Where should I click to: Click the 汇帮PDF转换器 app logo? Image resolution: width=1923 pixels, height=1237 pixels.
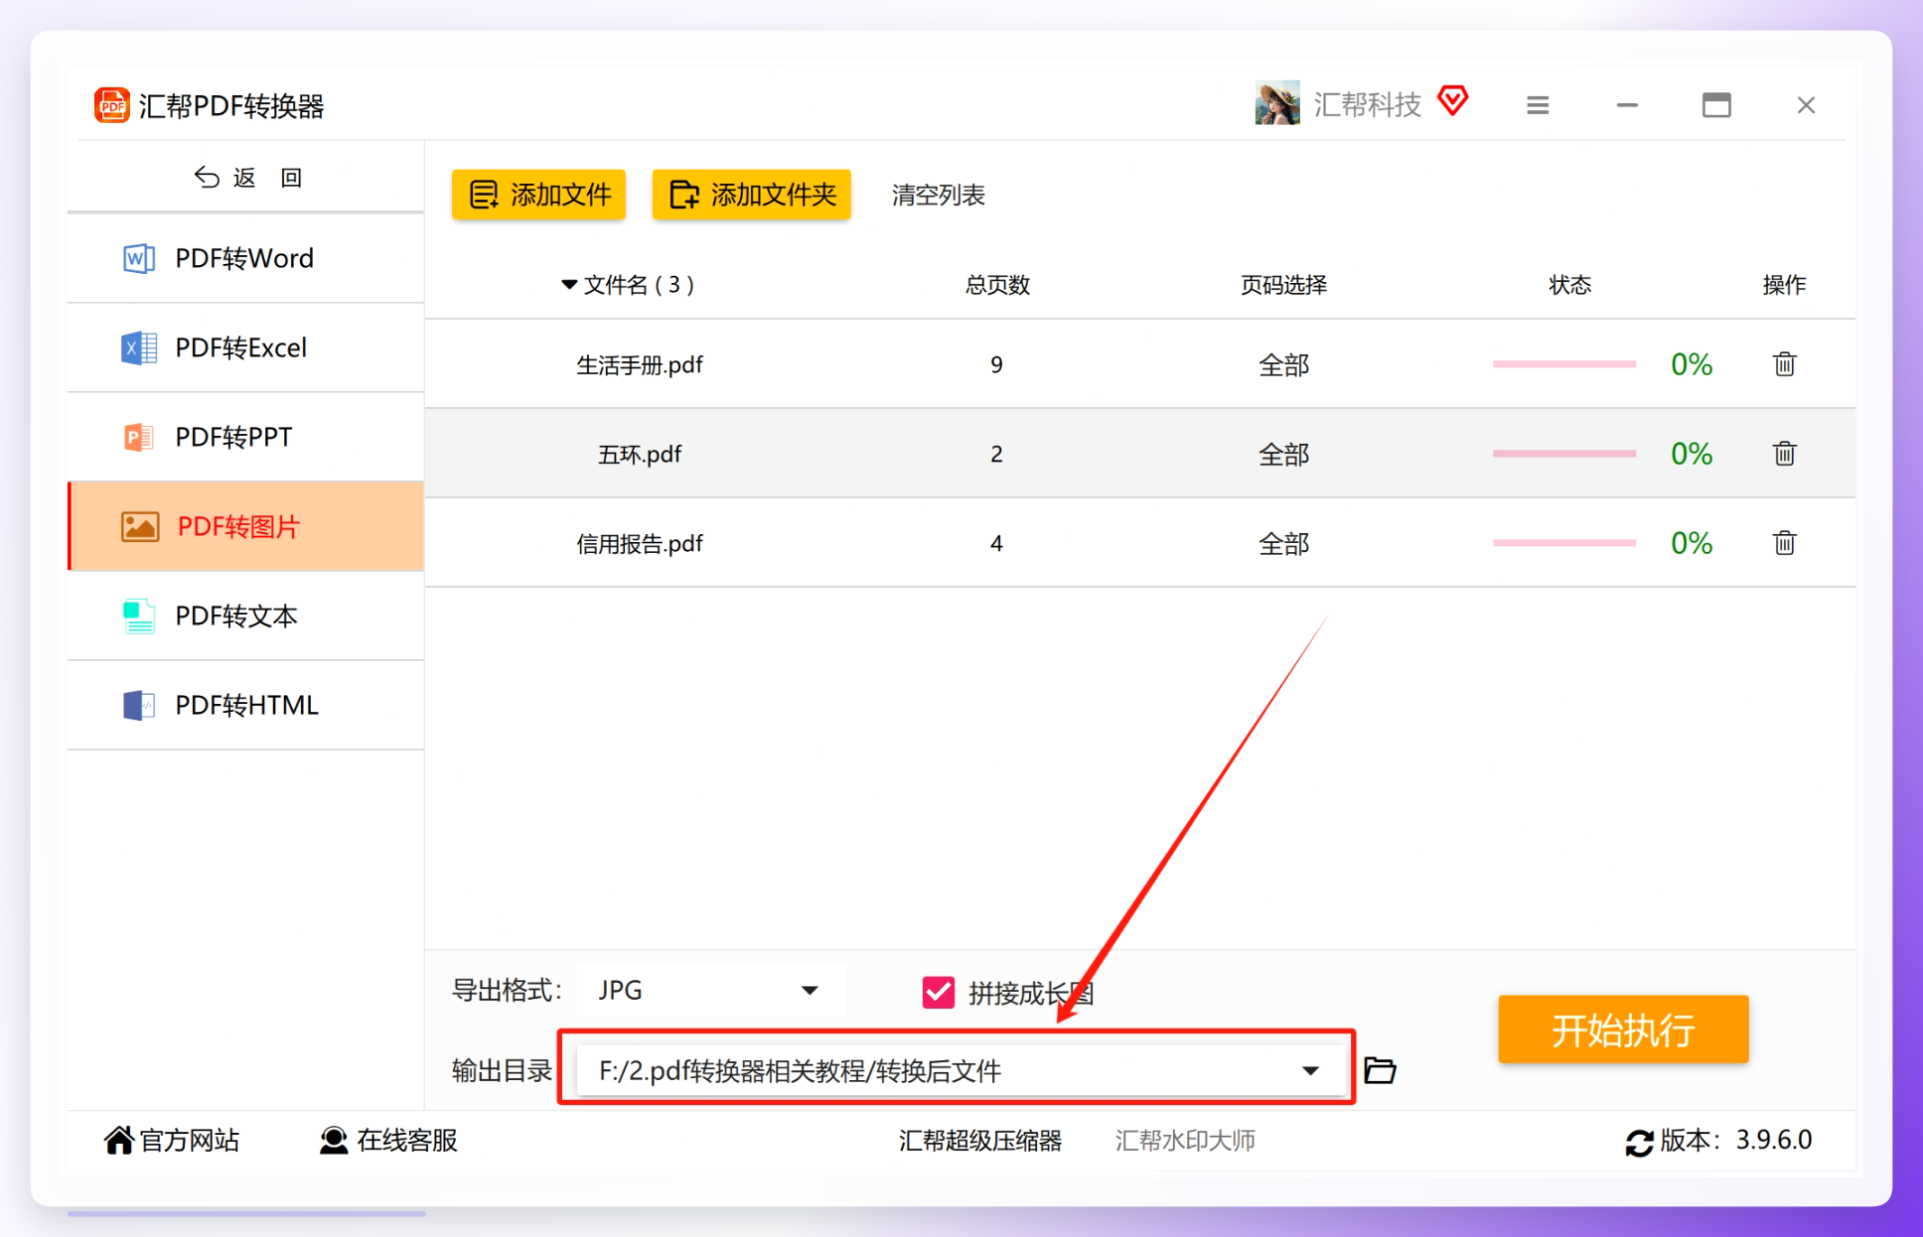coord(111,105)
